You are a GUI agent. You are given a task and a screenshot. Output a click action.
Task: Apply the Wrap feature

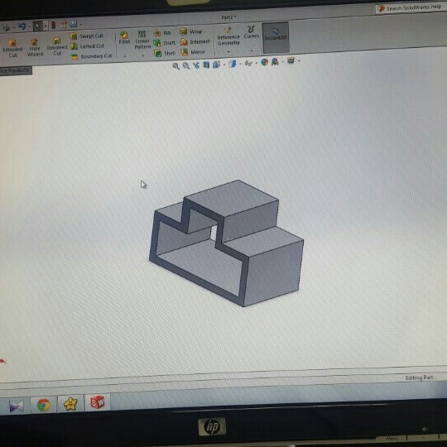pos(191,31)
